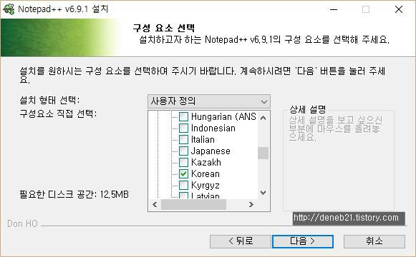Tick the Kyrgyz language checkbox

coord(183,186)
